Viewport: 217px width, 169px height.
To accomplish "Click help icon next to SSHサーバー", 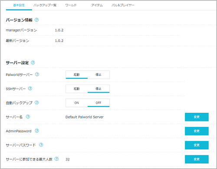I will pos(30,89).
